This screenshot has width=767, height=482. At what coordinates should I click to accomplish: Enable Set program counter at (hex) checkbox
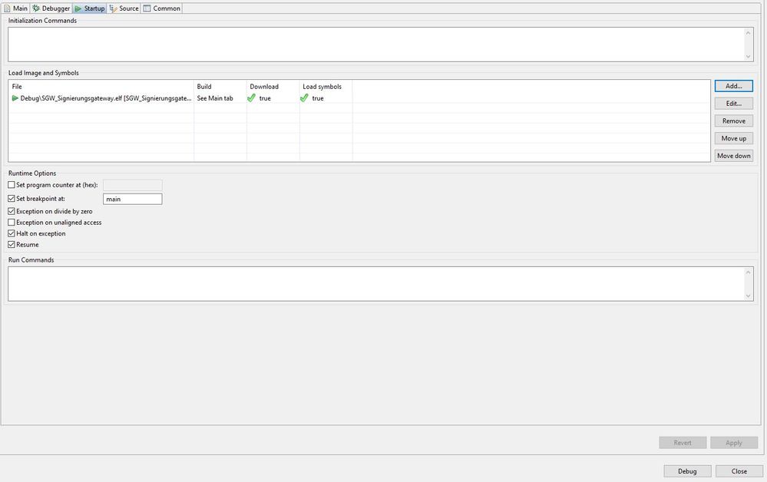click(x=12, y=185)
